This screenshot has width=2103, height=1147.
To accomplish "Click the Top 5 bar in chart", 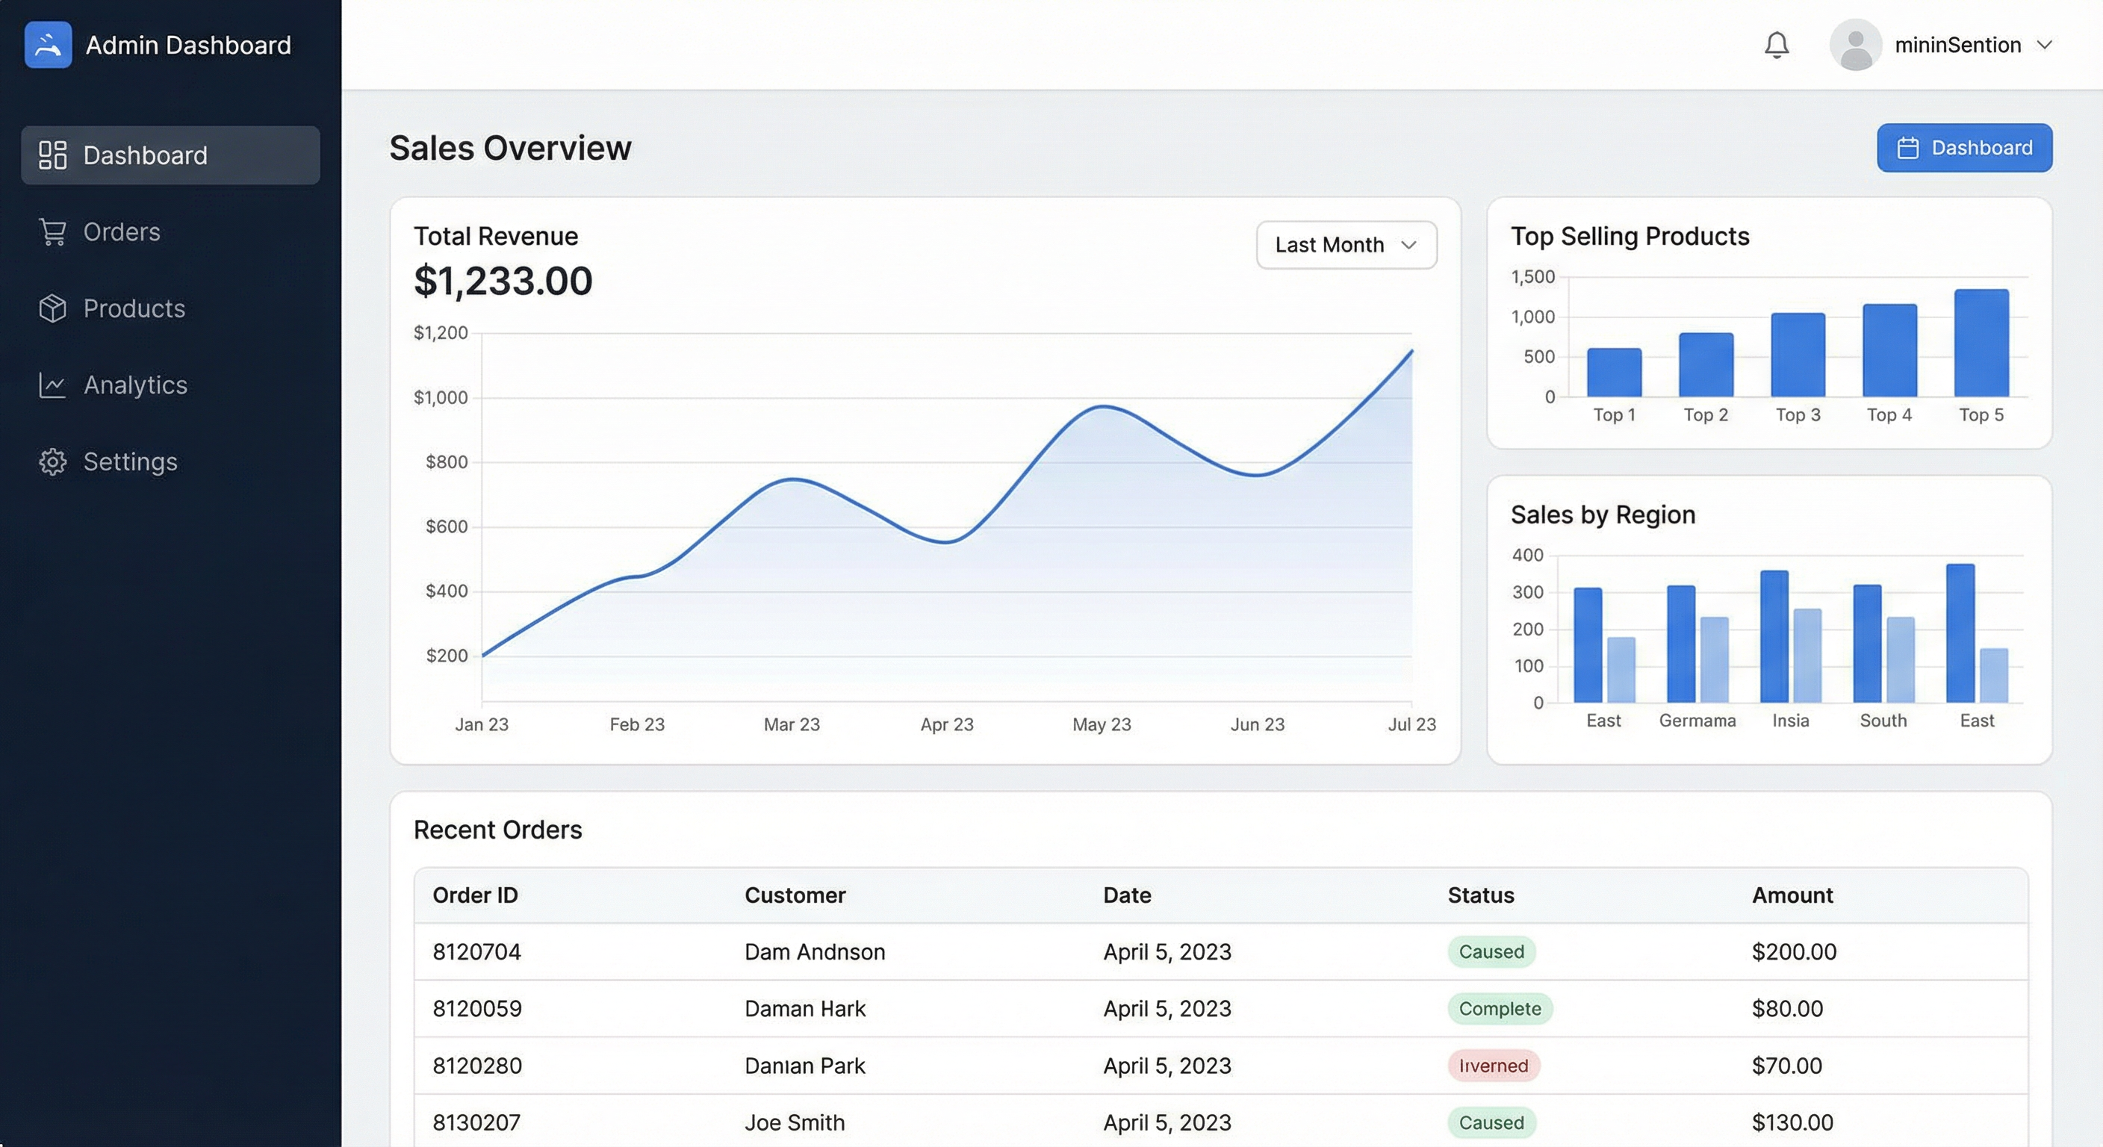I will click(x=1981, y=343).
